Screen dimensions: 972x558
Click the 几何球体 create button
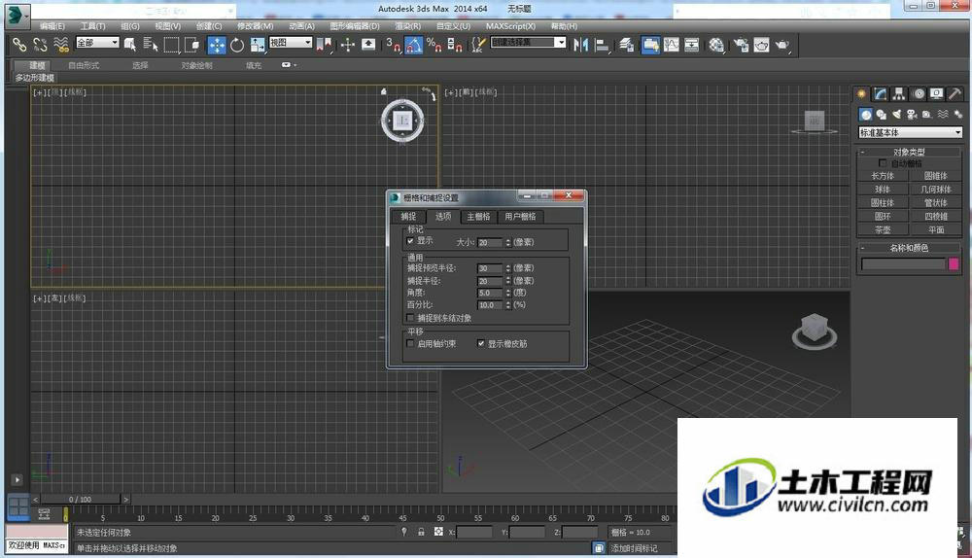coord(936,190)
